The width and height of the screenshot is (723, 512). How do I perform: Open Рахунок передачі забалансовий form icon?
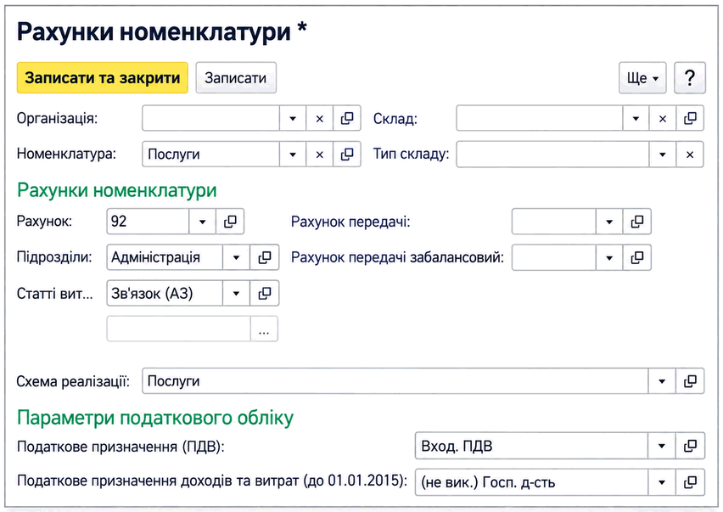click(637, 257)
